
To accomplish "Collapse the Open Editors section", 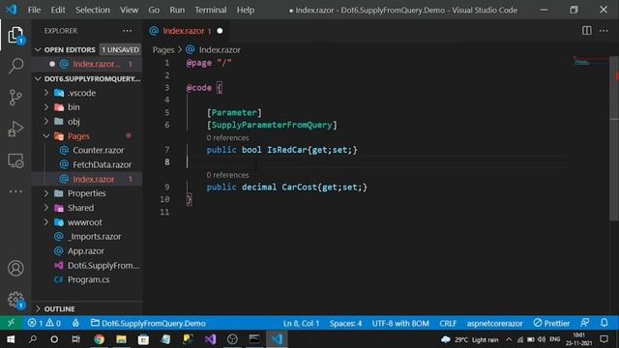I will point(38,49).
